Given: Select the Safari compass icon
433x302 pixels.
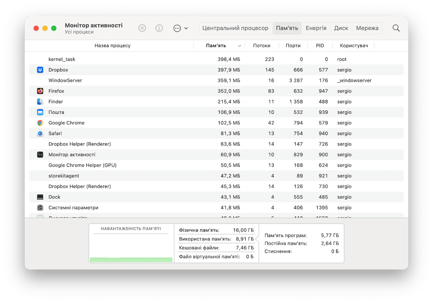Looking at the screenshot, I should point(40,133).
